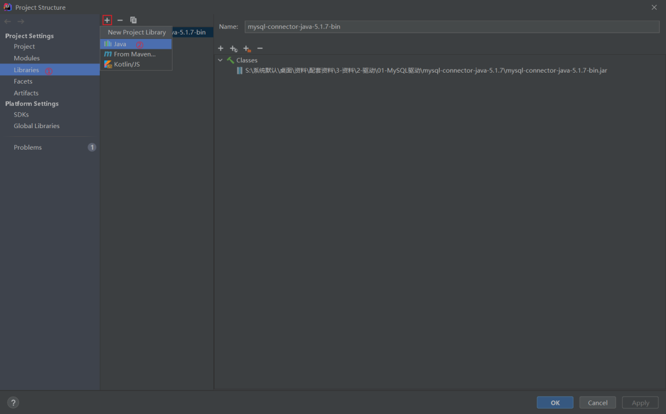Click the OK button
Screen dimensions: 666x414
click(555, 402)
